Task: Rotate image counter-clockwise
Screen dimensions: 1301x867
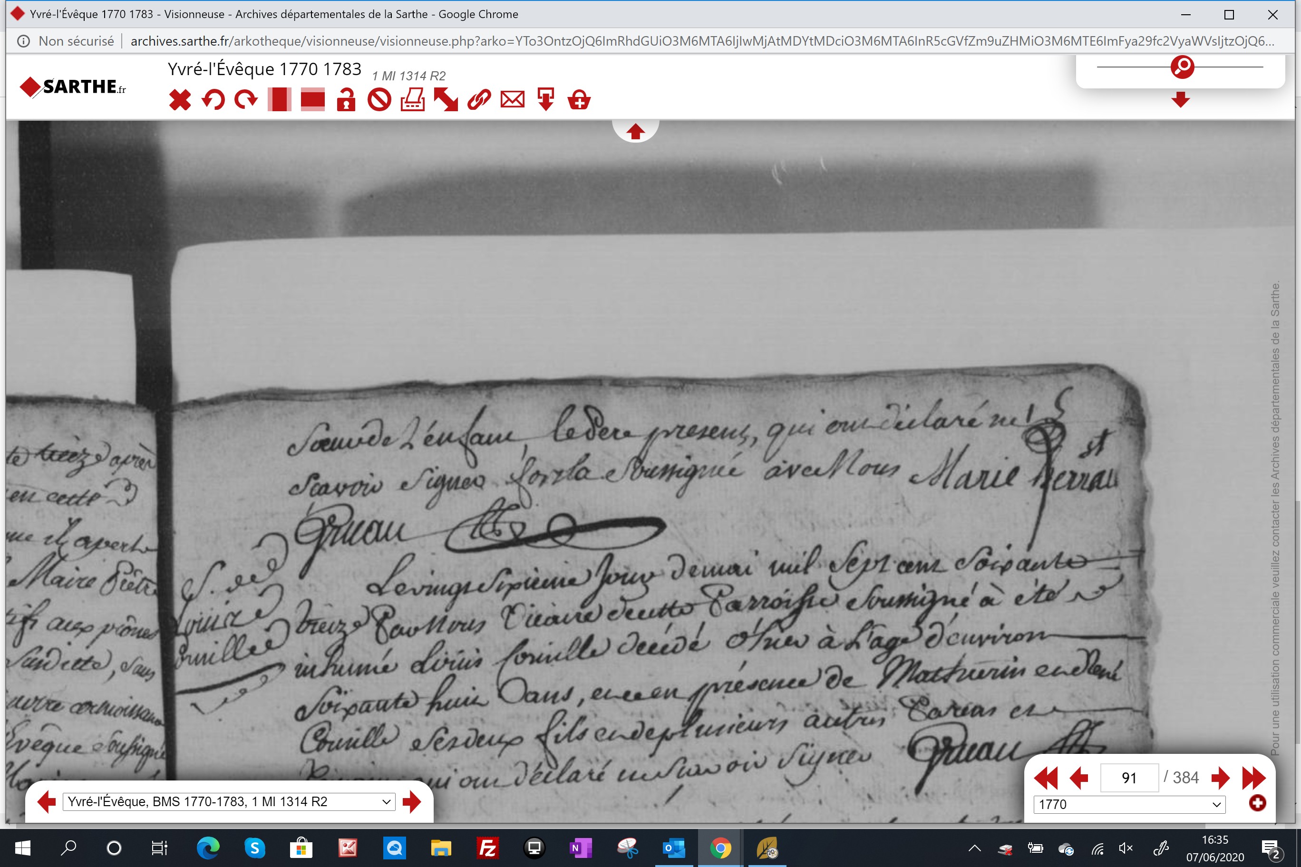Action: [213, 100]
